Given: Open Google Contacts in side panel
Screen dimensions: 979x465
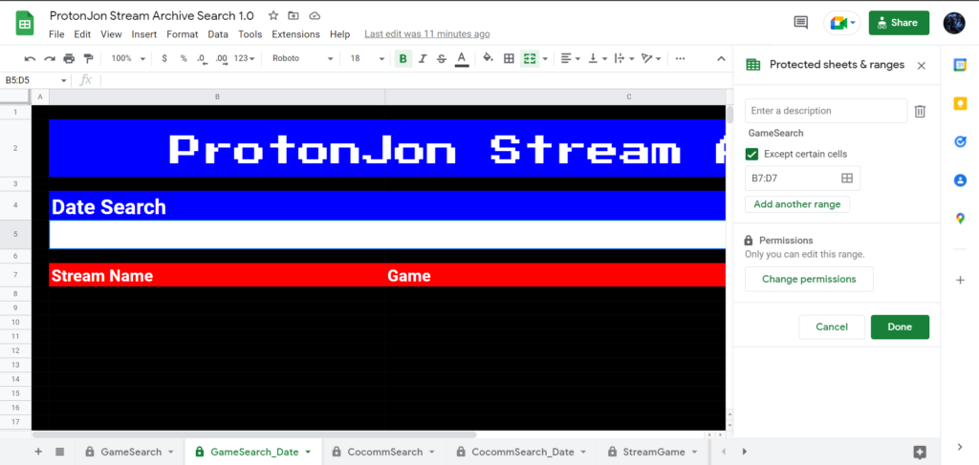Looking at the screenshot, I should pos(960,180).
